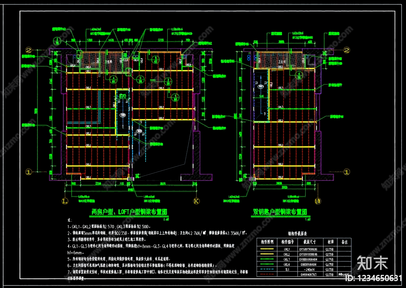The image size is (406, 288).
Task: Click axis bubble 2 on right plan
Action: point(347,50)
